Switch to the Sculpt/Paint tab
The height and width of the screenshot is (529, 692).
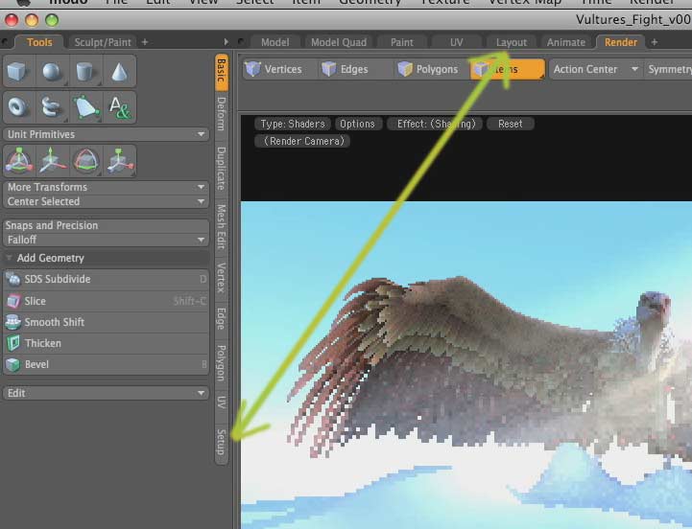pyautogui.click(x=103, y=42)
